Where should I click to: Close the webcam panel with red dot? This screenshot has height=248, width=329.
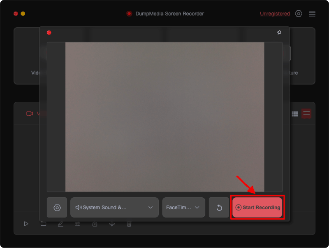pos(49,33)
